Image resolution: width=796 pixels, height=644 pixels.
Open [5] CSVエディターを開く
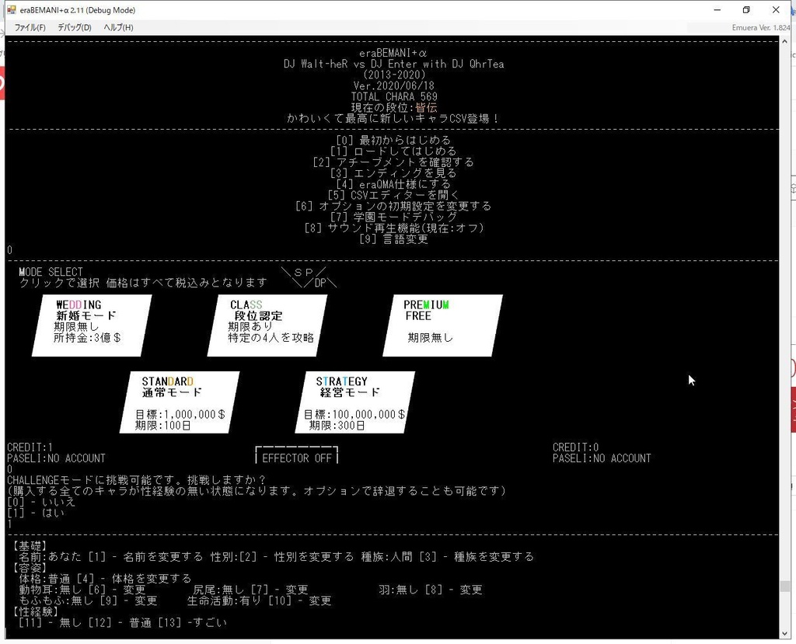pyautogui.click(x=393, y=196)
